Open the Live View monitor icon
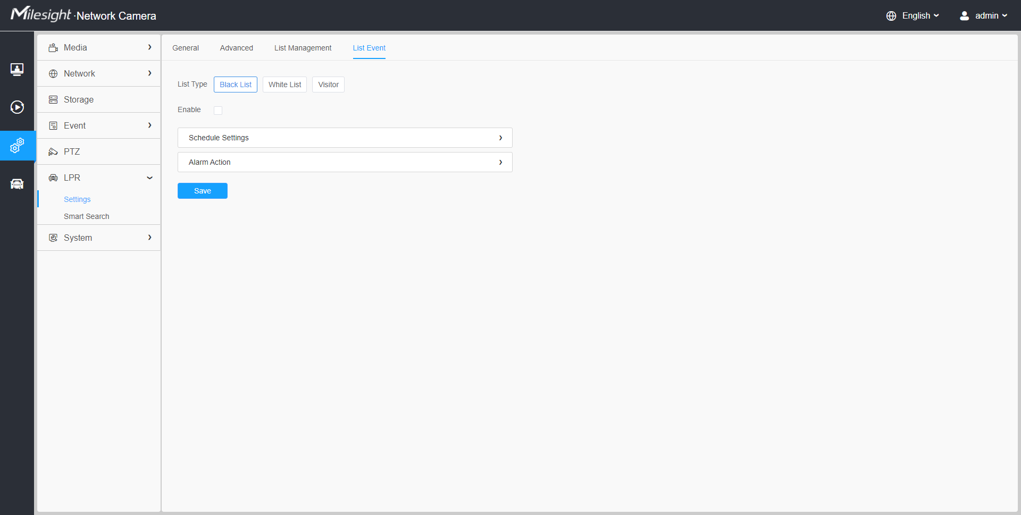 point(17,69)
